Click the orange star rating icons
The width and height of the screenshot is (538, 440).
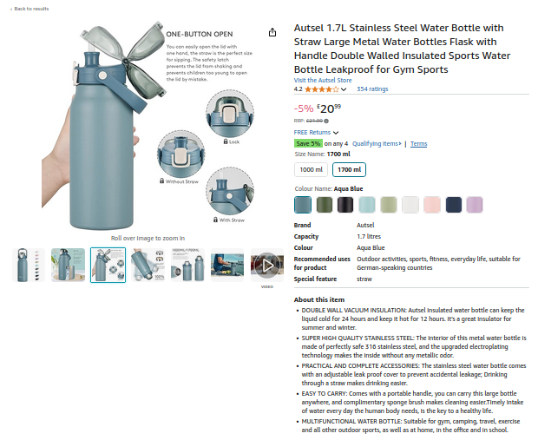[321, 89]
